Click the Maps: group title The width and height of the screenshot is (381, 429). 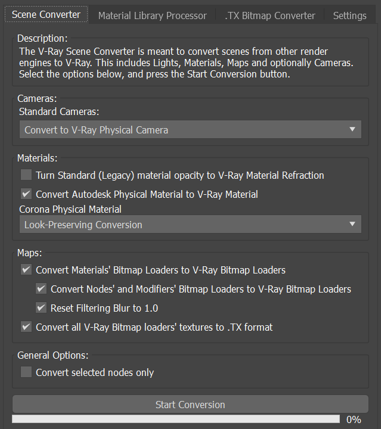coord(30,253)
